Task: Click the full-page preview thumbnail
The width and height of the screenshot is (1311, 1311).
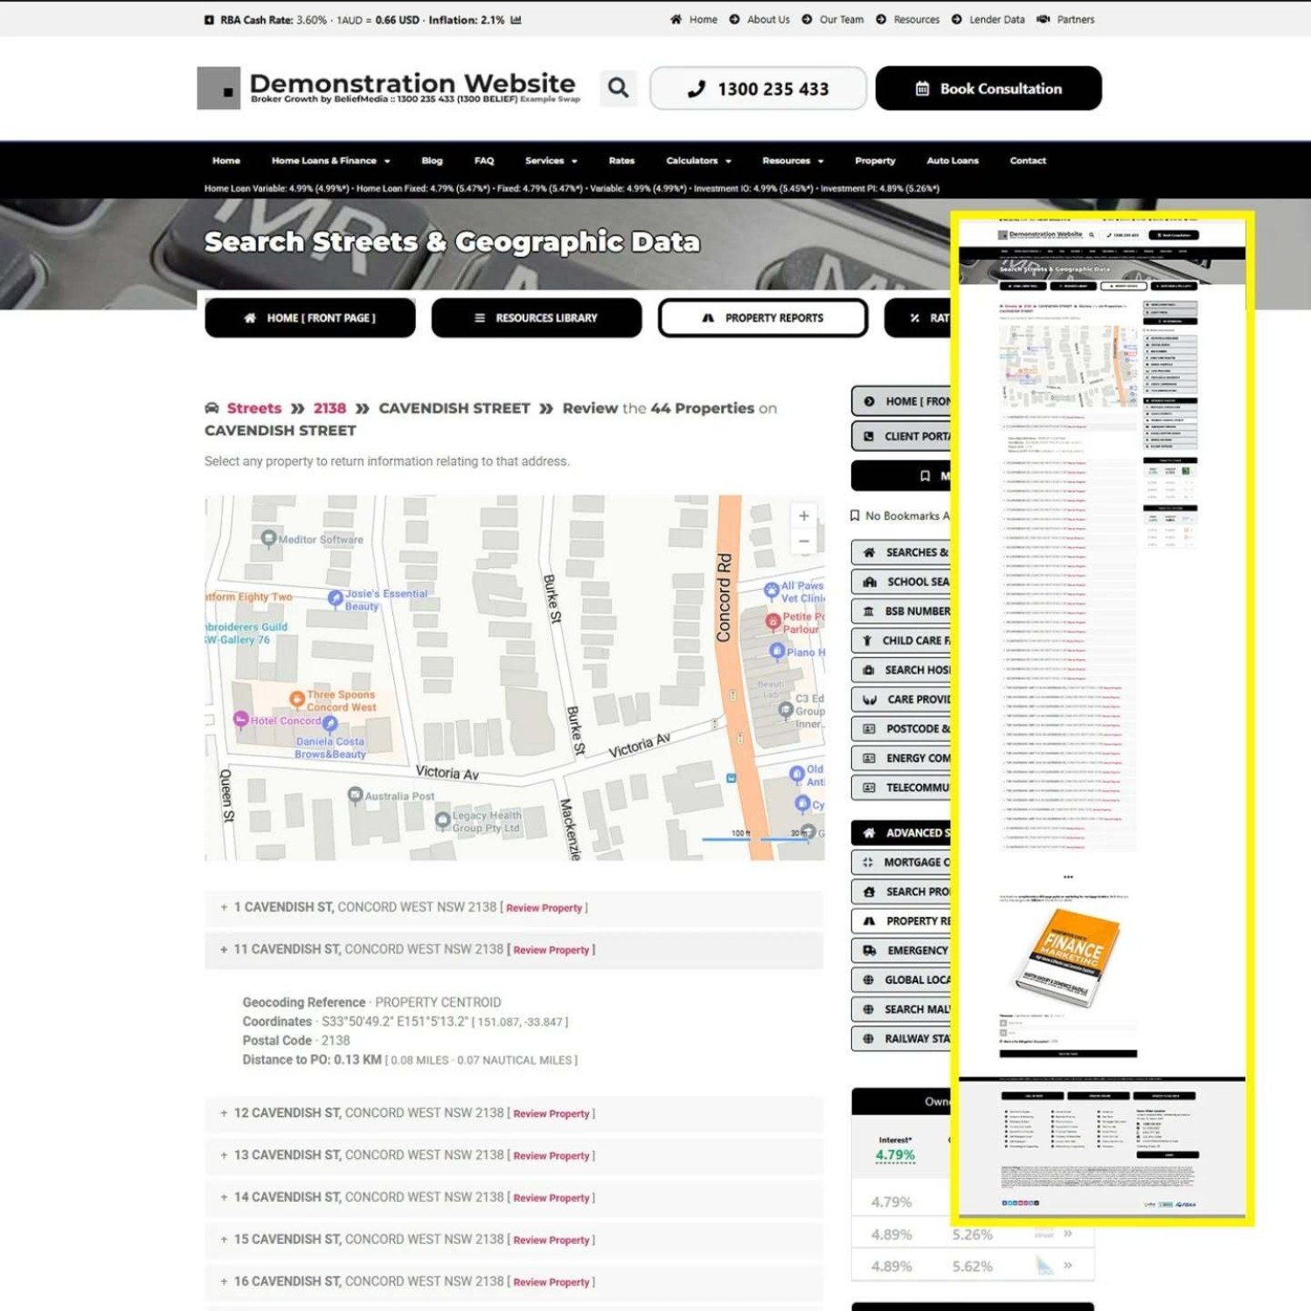Action: [x=1101, y=717]
